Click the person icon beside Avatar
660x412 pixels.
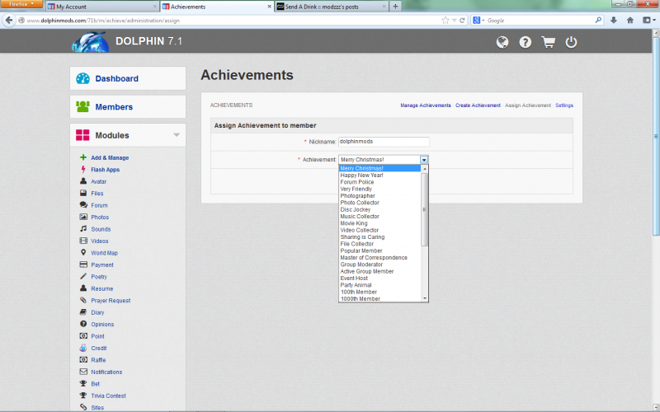83,181
